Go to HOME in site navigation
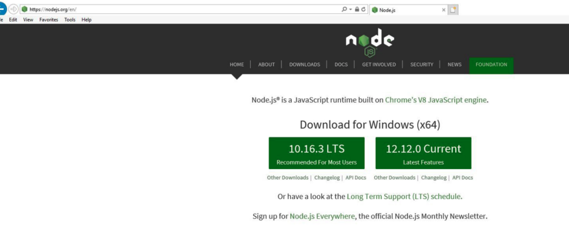Image resolution: width=569 pixels, height=236 pixels. pos(237,65)
